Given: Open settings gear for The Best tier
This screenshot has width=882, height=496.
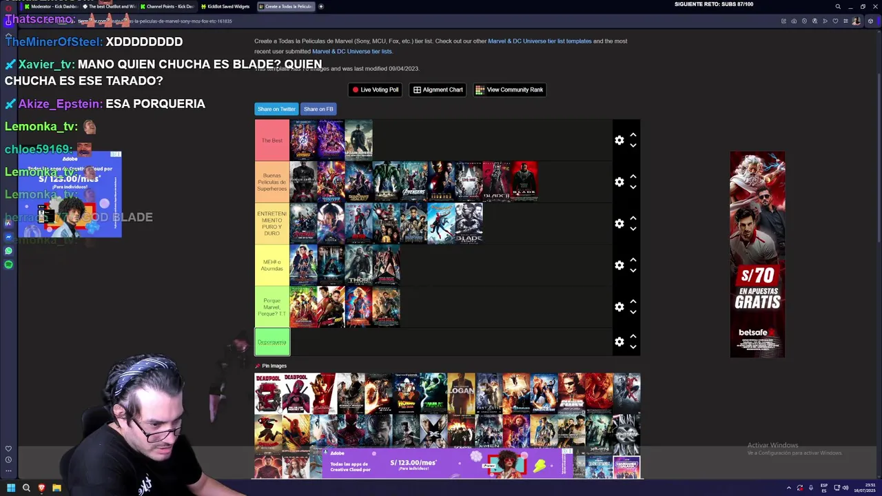Looking at the screenshot, I should click(x=619, y=141).
